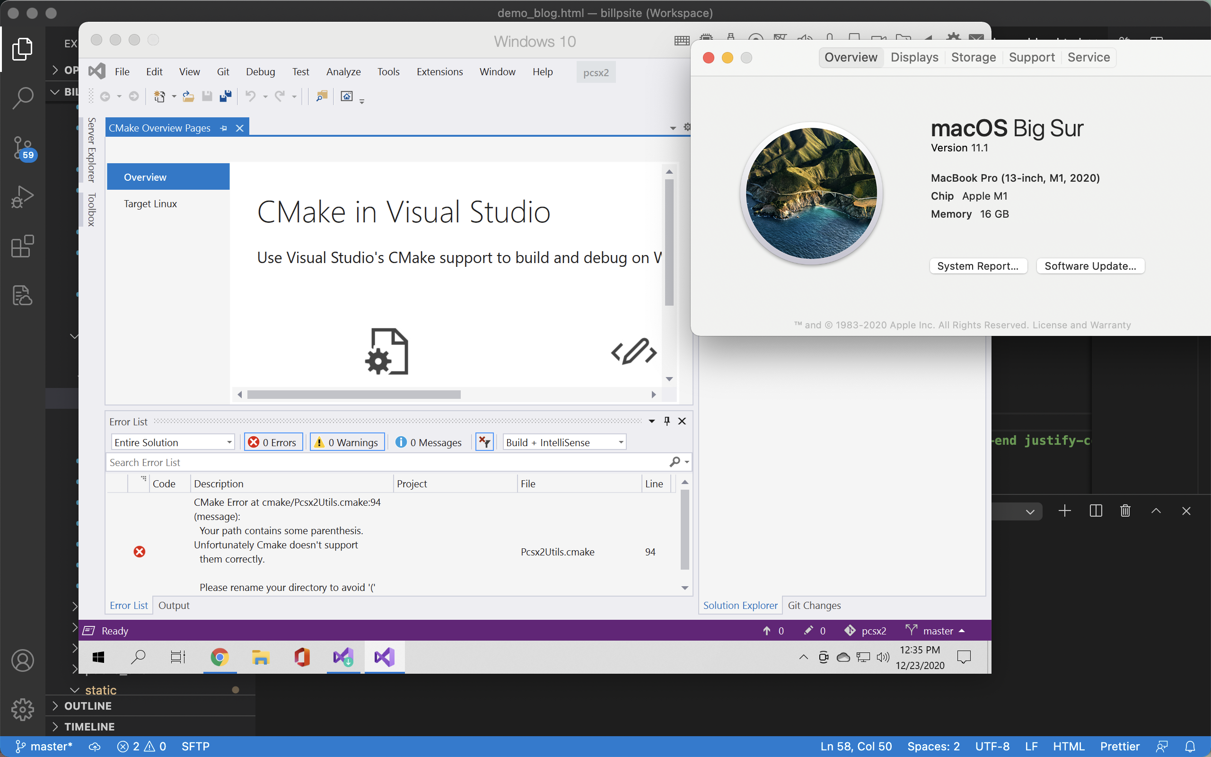Viewport: 1211px width, 757px height.
Task: Toggle the 0 Warnings filter
Action: click(x=347, y=442)
